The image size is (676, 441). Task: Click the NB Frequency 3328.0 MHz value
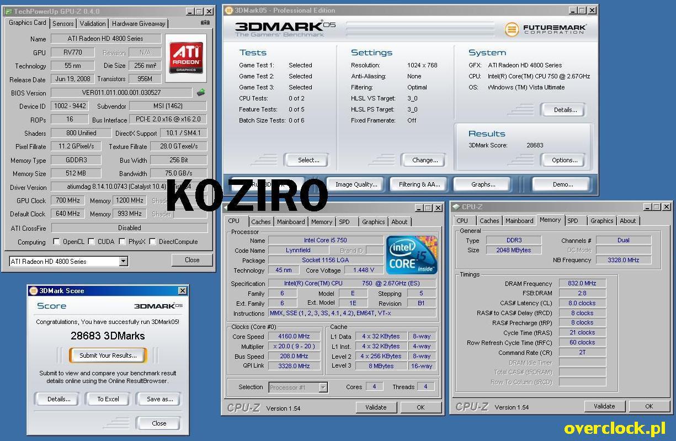click(x=624, y=260)
